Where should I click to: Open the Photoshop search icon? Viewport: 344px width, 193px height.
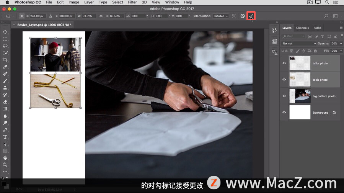[x=326, y=16]
